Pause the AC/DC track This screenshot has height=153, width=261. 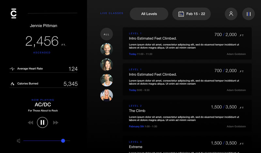[x=42, y=122]
